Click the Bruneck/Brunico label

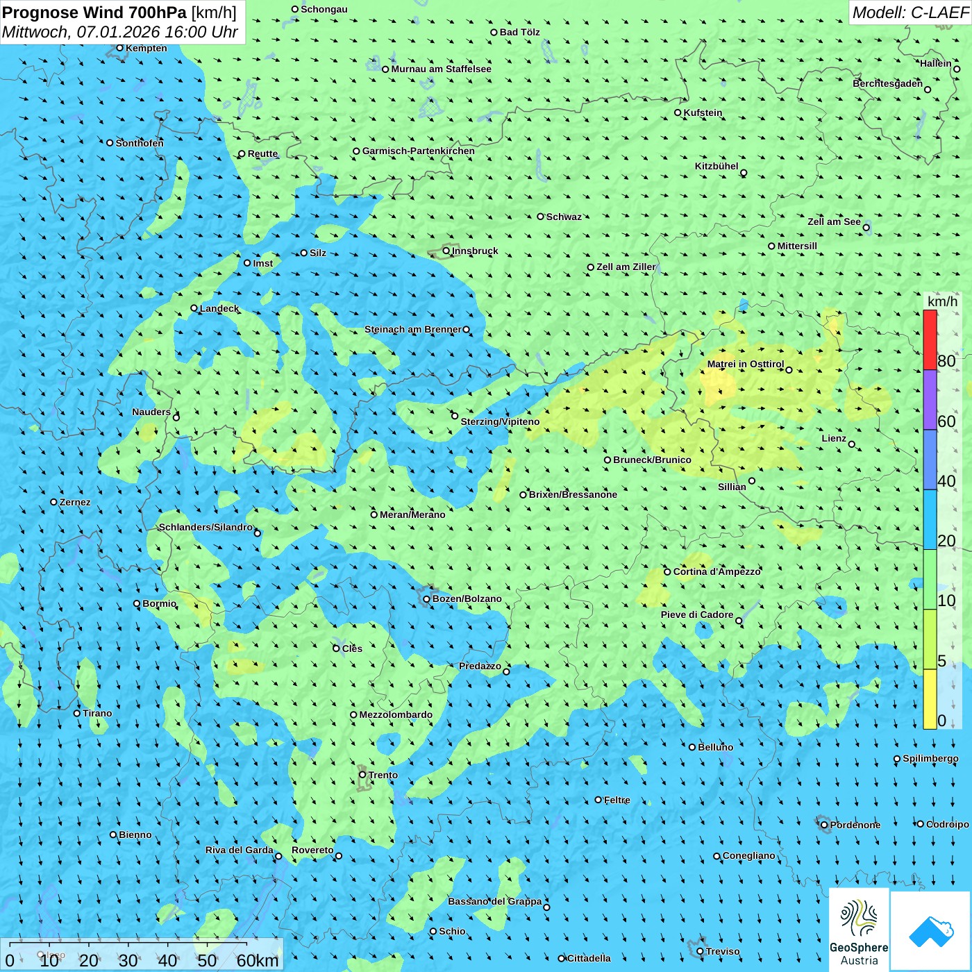[652, 460]
